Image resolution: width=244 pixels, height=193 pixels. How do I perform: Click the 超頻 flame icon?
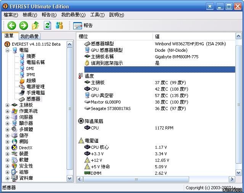pyautogui.click(x=22, y=81)
